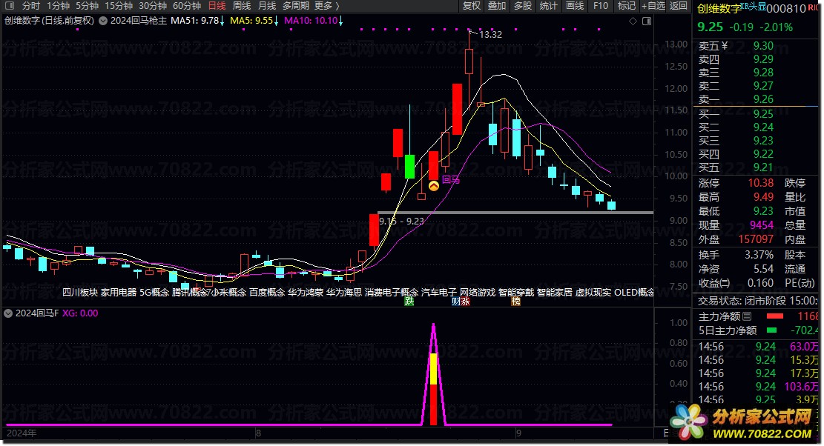Add stock via +自选 button
The height and width of the screenshot is (446, 824).
[653, 6]
